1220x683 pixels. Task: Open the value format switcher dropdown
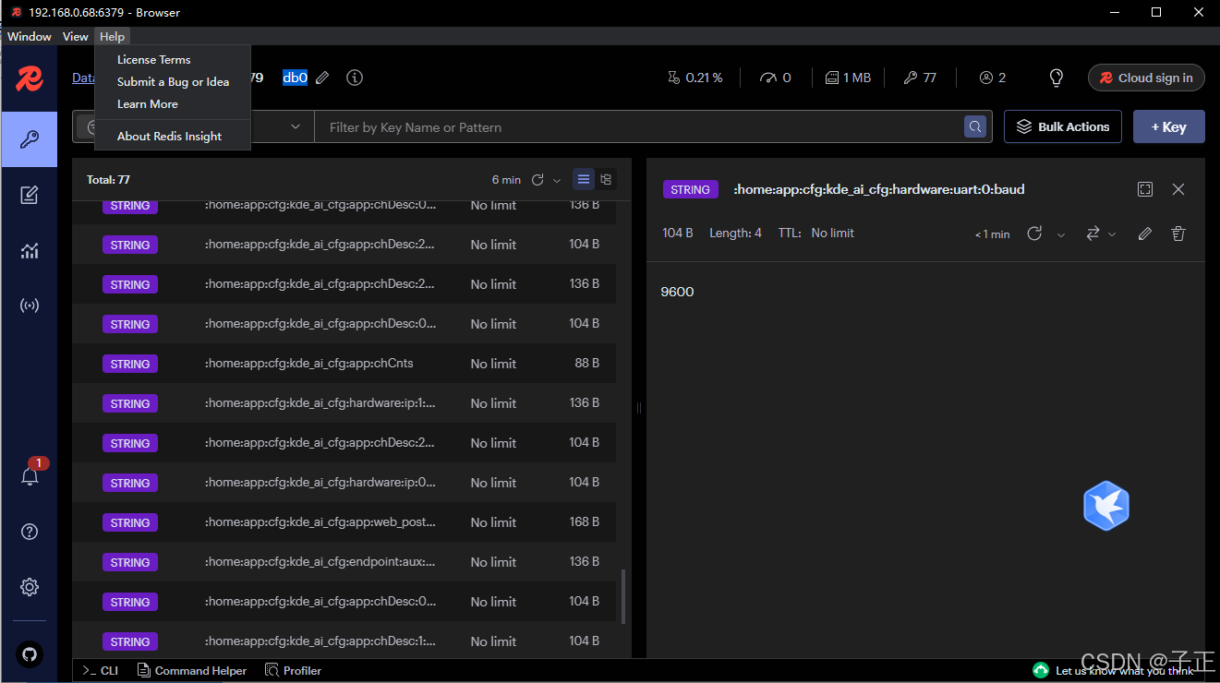pos(1100,234)
